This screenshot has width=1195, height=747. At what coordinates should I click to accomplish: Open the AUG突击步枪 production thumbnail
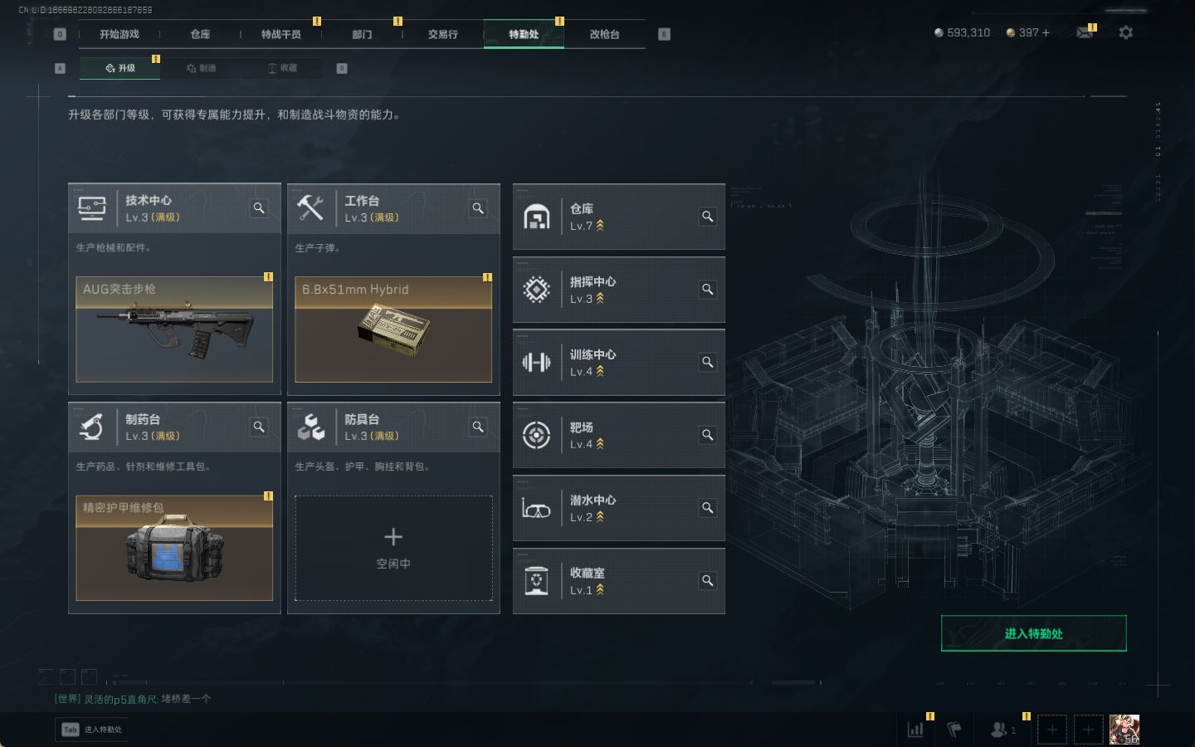tap(174, 330)
